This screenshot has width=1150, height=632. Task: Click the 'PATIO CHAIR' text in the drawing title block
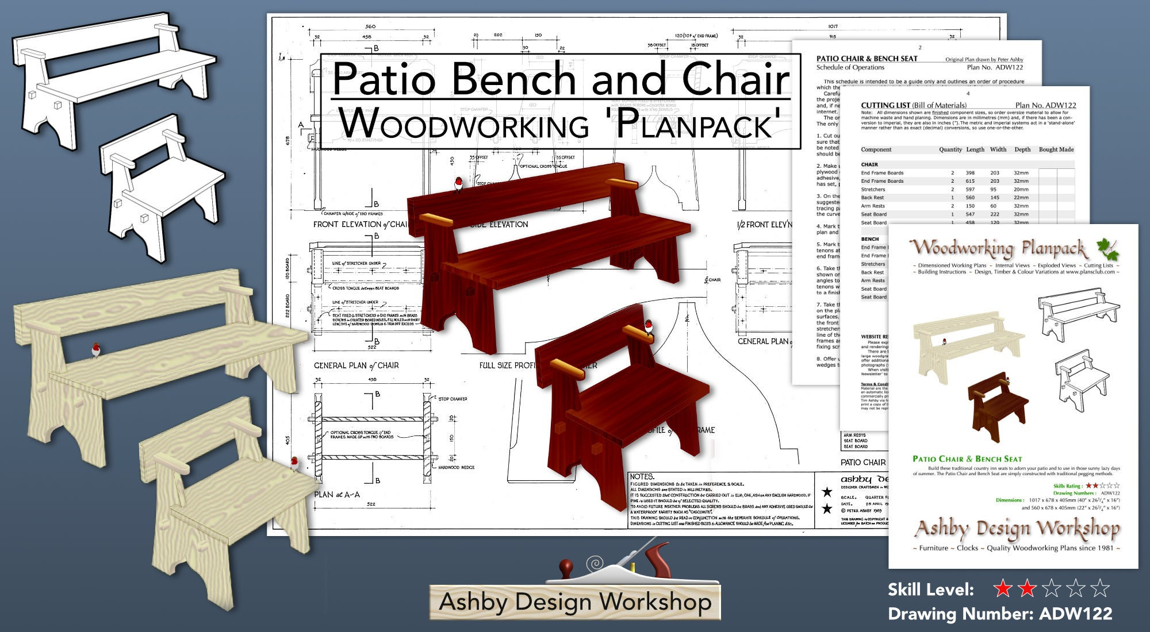coord(863,463)
